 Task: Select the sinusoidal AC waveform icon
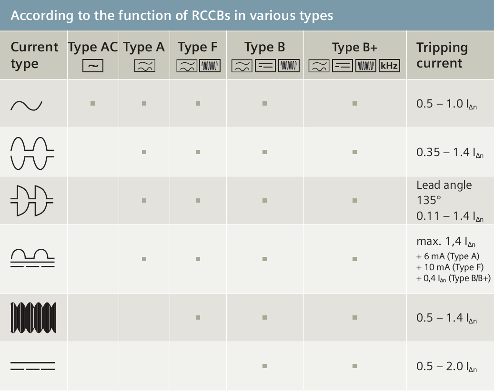(27, 105)
